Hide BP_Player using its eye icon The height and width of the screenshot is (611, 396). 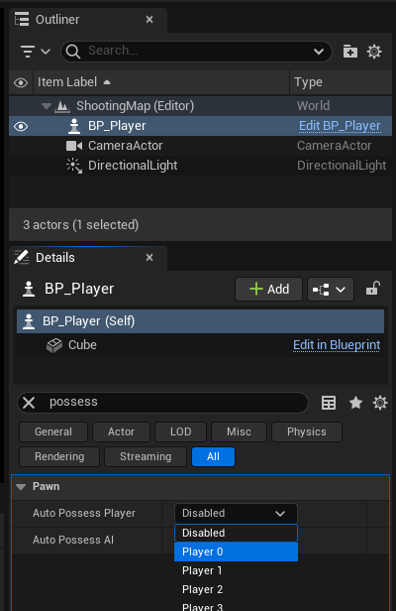(x=21, y=126)
